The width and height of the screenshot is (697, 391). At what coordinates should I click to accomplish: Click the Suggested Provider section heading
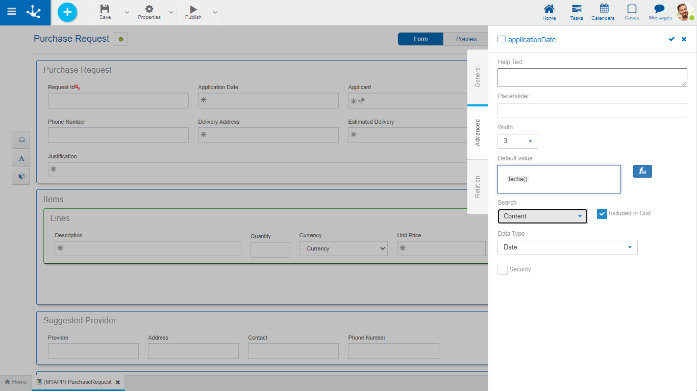80,321
